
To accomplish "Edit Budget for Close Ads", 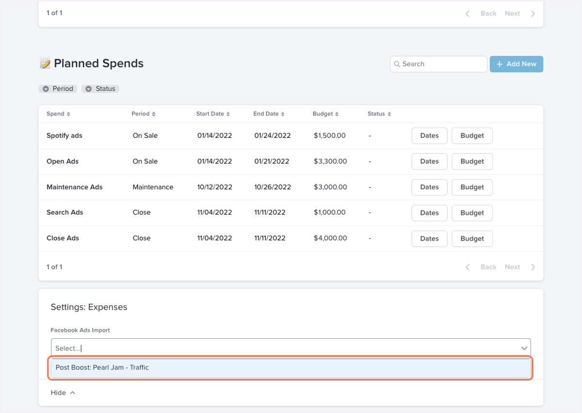I will point(472,239).
